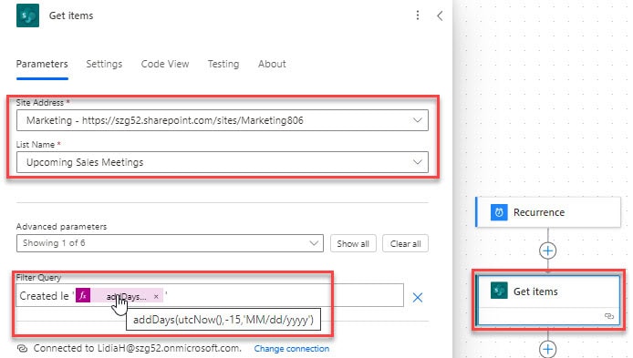Click the SharePoint icon beside the Get items title

[x=27, y=15]
